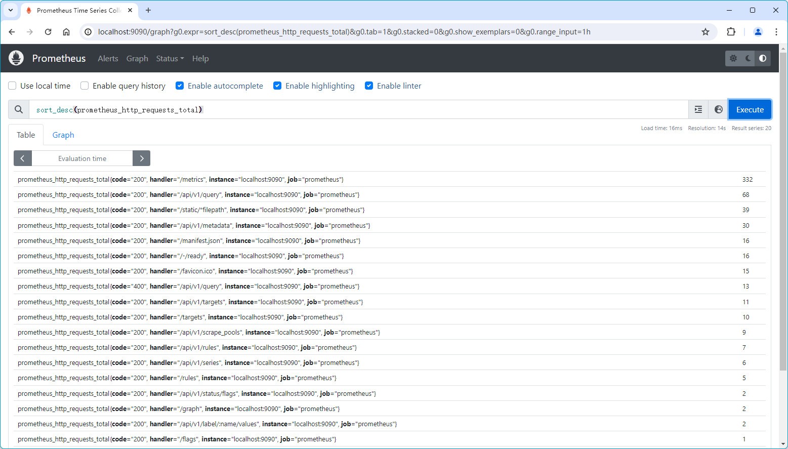
Task: Click the /api/v1/scrape_pools series row
Action: [x=389, y=332]
